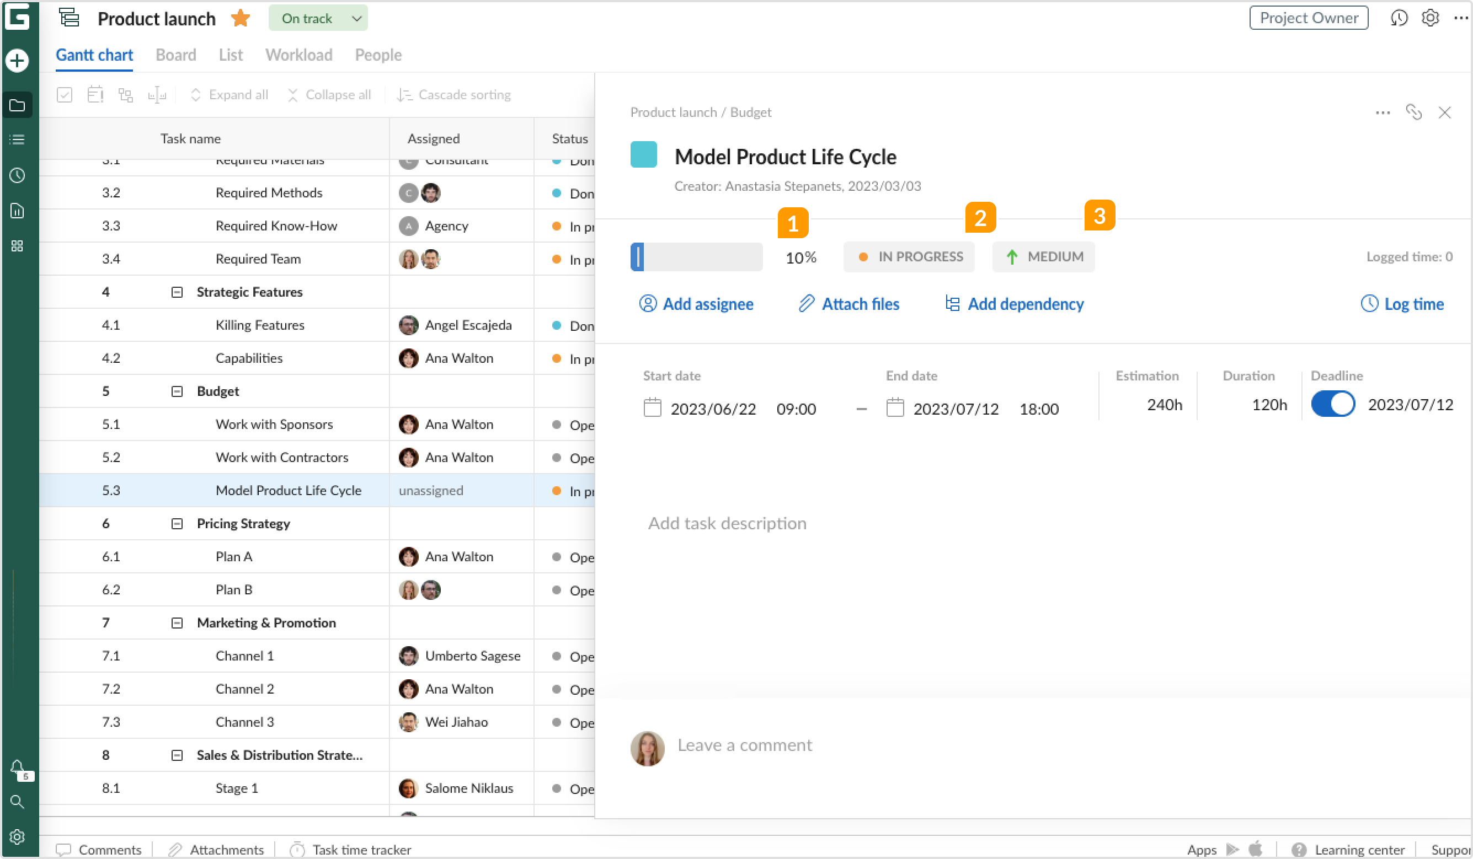This screenshot has height=859, width=1473.
Task: Collapse the Marketing & Promotion group
Action: click(x=177, y=622)
